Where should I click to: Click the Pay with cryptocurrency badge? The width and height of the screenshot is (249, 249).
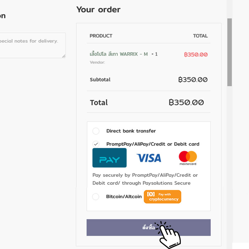coord(162,197)
